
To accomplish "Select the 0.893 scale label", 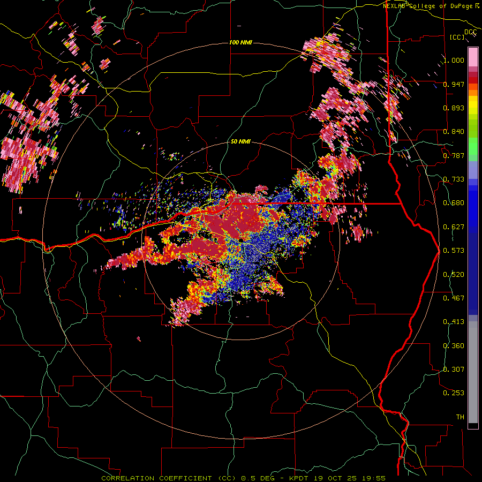I will [454, 108].
